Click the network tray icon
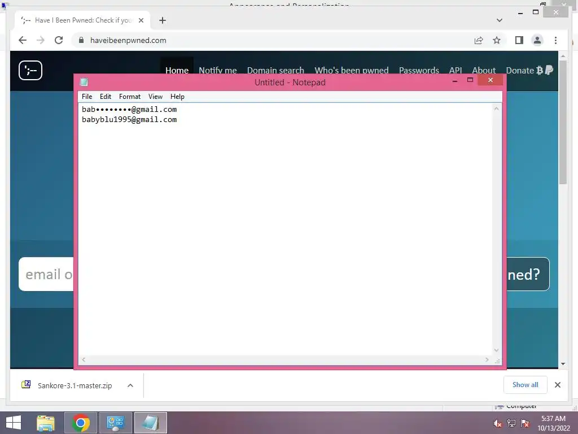 pos(511,423)
